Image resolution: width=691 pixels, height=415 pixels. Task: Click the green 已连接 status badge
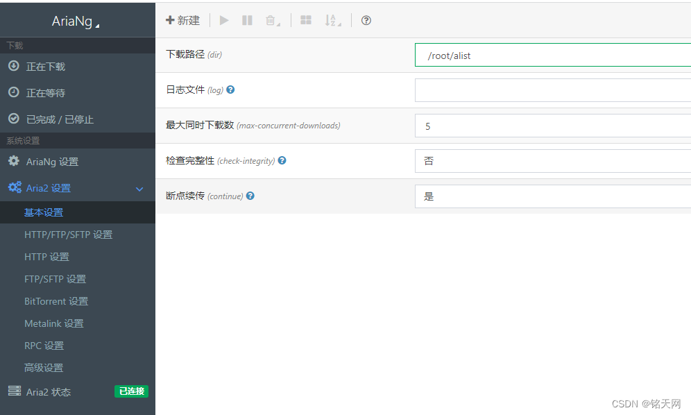(x=131, y=391)
